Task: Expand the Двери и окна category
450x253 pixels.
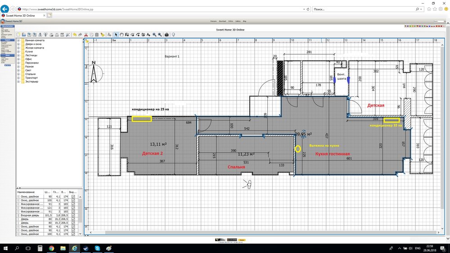Action: click(x=18, y=44)
